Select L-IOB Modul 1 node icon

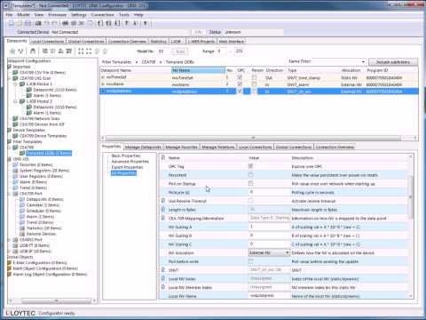[22, 84]
